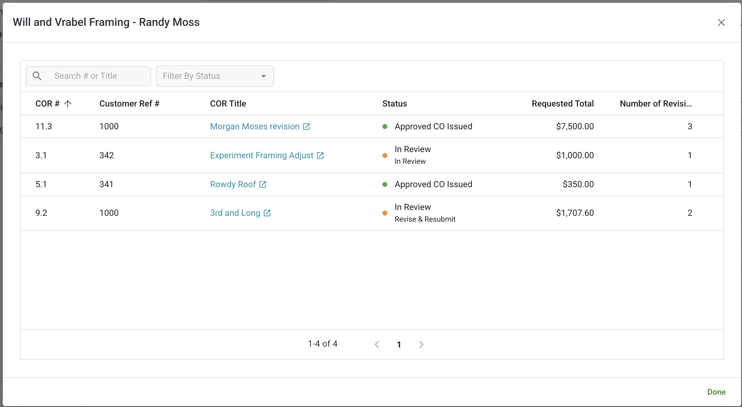Click the search magnifier icon
The width and height of the screenshot is (742, 407).
coord(37,76)
